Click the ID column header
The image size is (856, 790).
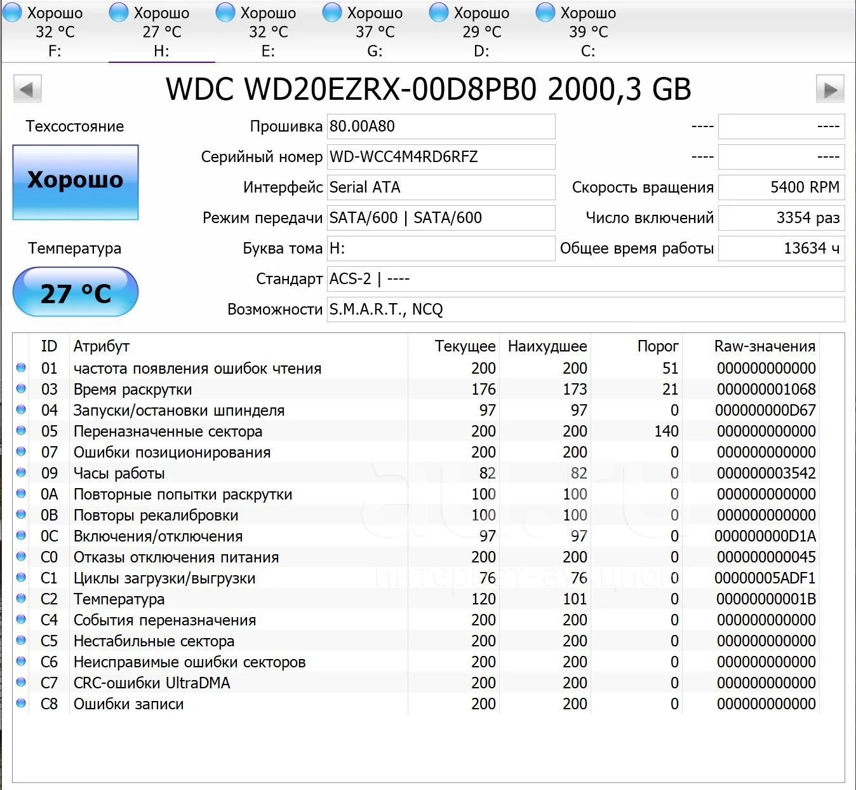pos(49,346)
